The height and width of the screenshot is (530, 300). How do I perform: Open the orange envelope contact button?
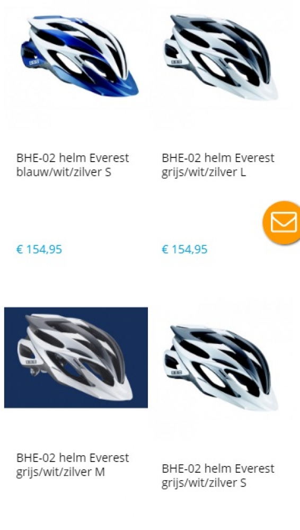(x=281, y=223)
